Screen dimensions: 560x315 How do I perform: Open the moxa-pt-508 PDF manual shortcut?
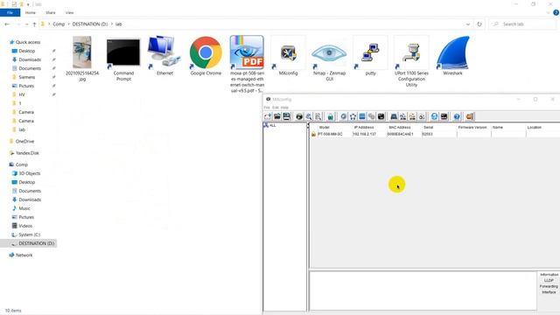247,64
